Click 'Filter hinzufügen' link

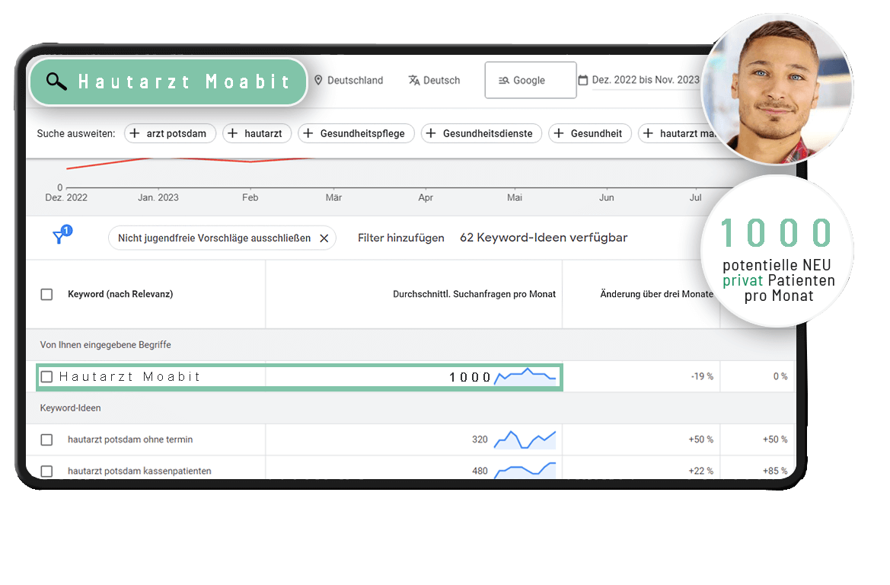coord(400,238)
